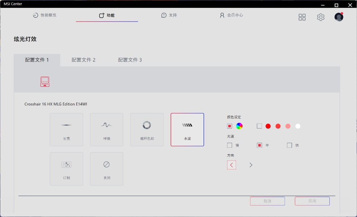Maximize the MSI Center window
Image resolution: width=357 pixels, height=217 pixels.
[336, 5]
